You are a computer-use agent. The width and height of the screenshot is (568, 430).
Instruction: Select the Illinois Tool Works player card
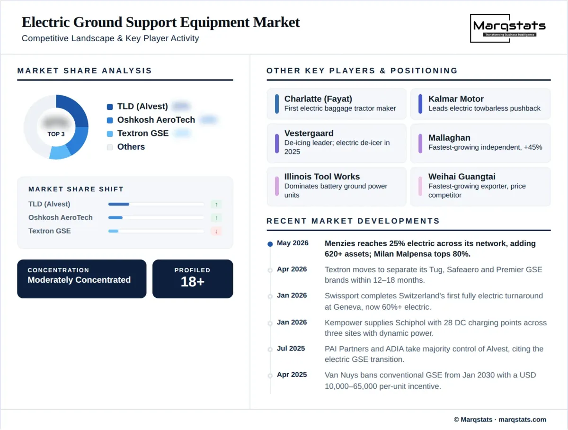[337, 186]
